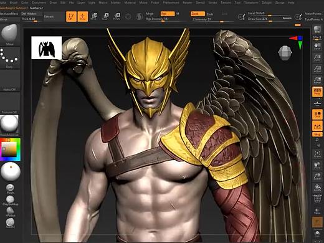The image size is (324, 243).
Task: Open the Move brush selector thumbnail
Action: pyautogui.click(x=10, y=35)
